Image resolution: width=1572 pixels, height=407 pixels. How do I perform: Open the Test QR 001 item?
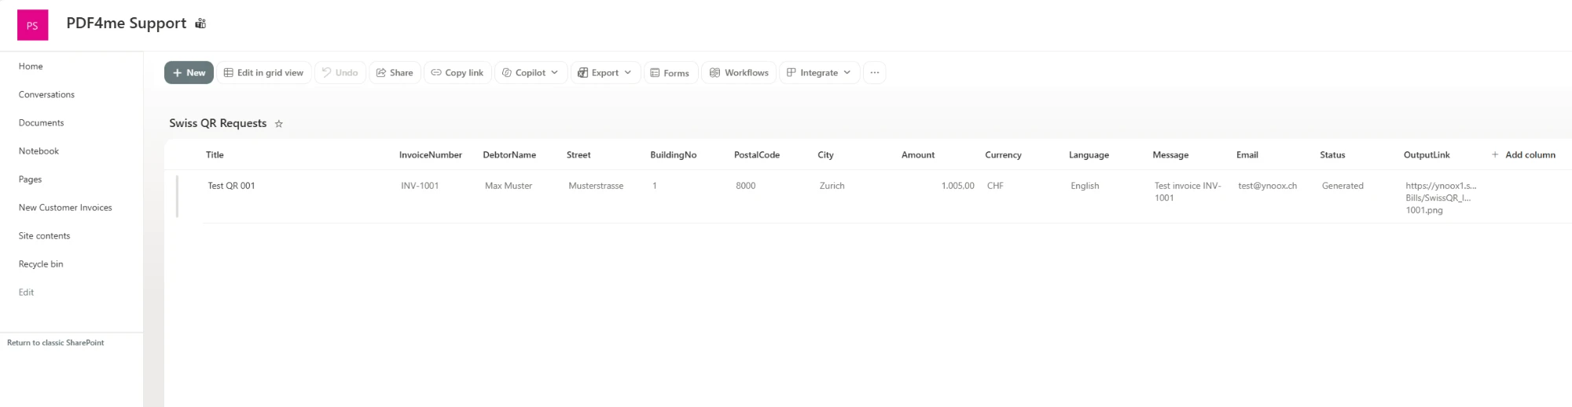pyautogui.click(x=231, y=186)
